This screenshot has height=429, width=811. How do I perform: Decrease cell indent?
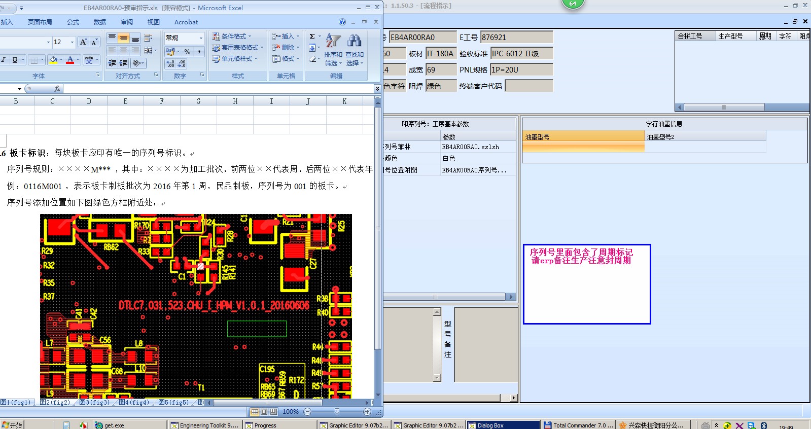tap(112, 63)
